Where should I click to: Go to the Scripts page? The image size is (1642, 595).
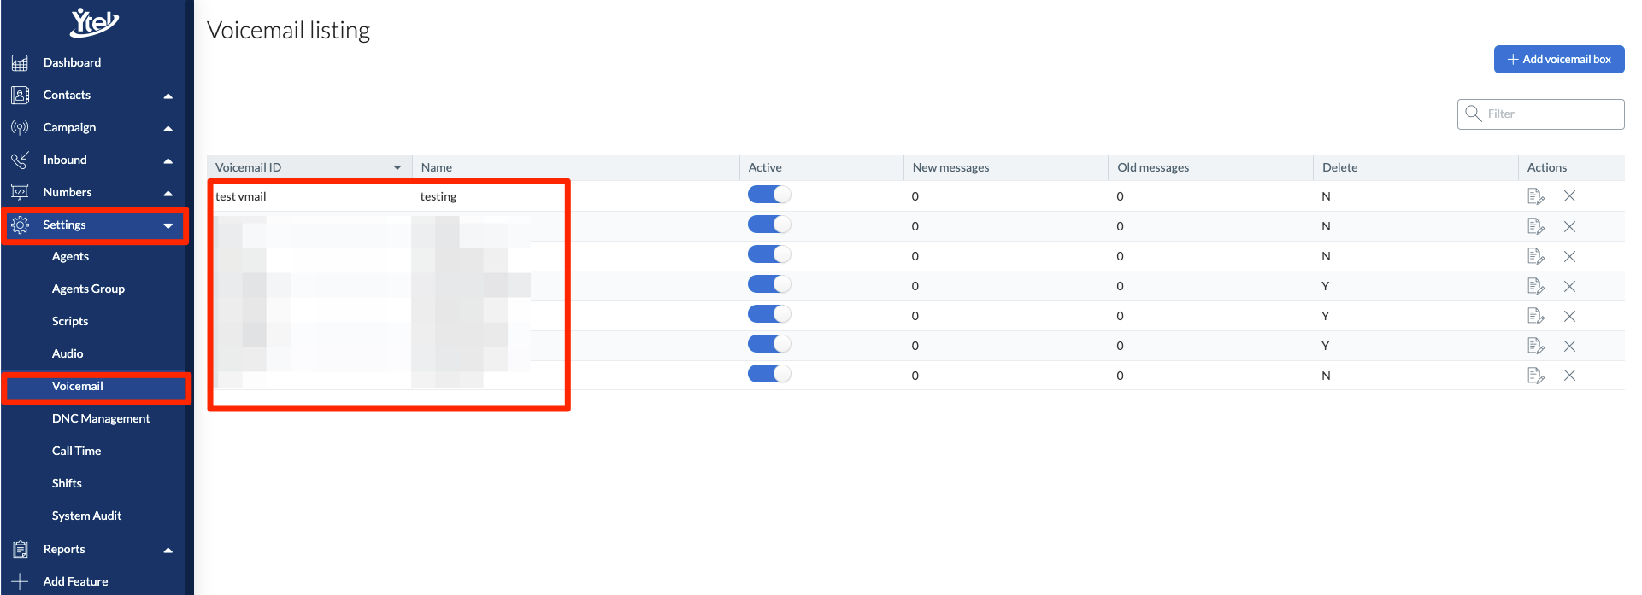70,321
